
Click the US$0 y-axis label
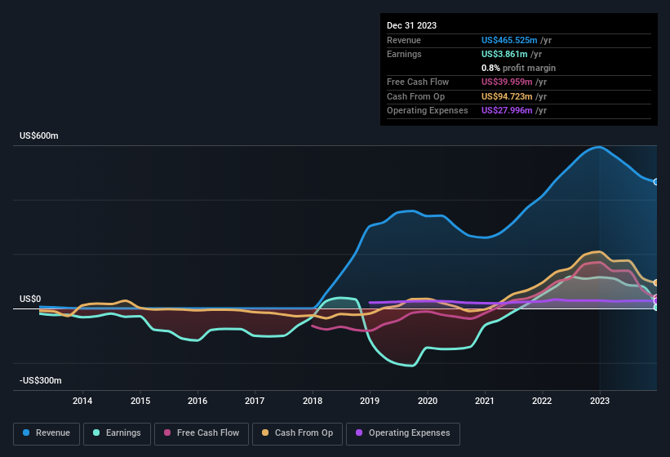(30, 299)
